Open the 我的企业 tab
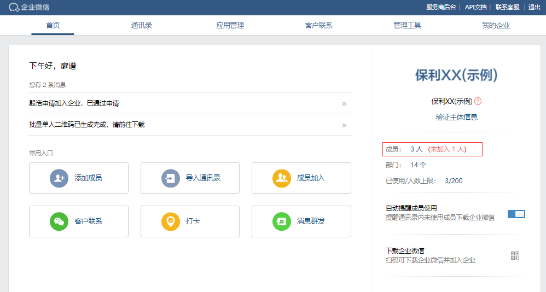 click(496, 25)
